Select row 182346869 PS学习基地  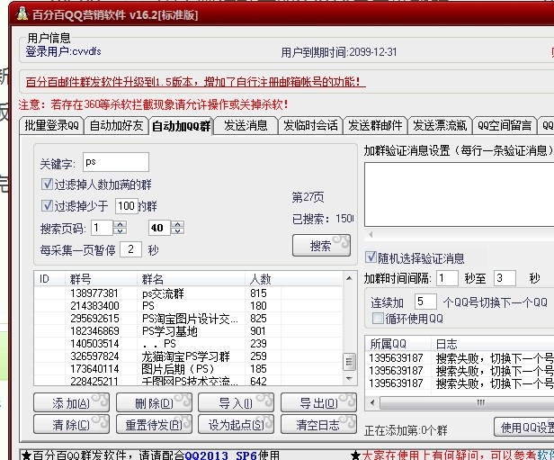pos(188,331)
